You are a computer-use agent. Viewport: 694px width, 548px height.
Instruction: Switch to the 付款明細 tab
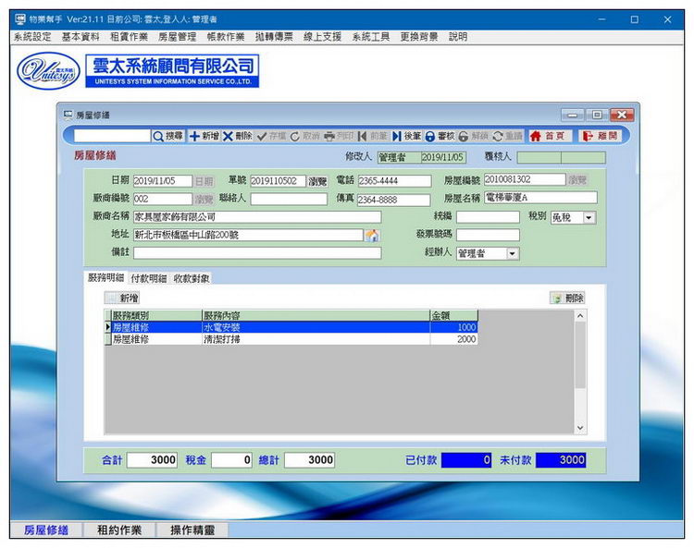tap(148, 278)
